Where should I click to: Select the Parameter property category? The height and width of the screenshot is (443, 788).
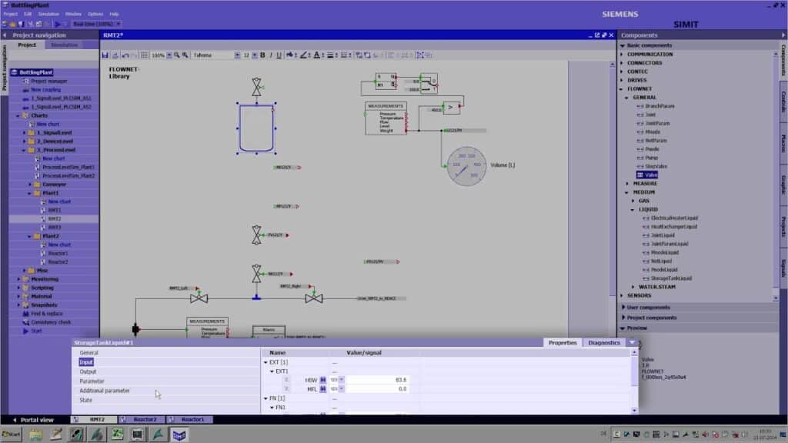(92, 381)
